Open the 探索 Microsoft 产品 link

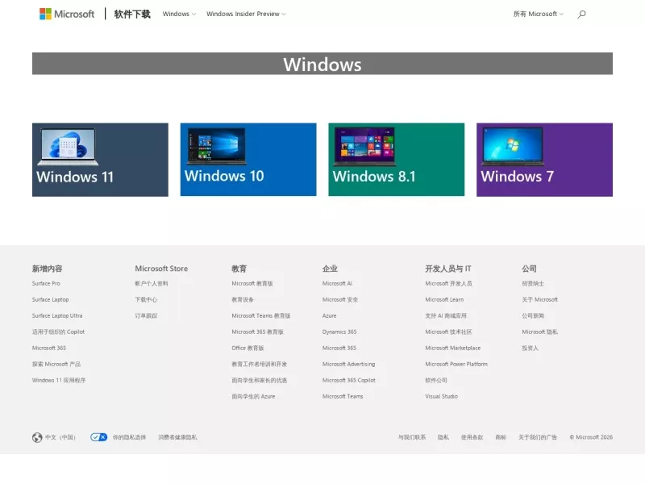point(56,365)
